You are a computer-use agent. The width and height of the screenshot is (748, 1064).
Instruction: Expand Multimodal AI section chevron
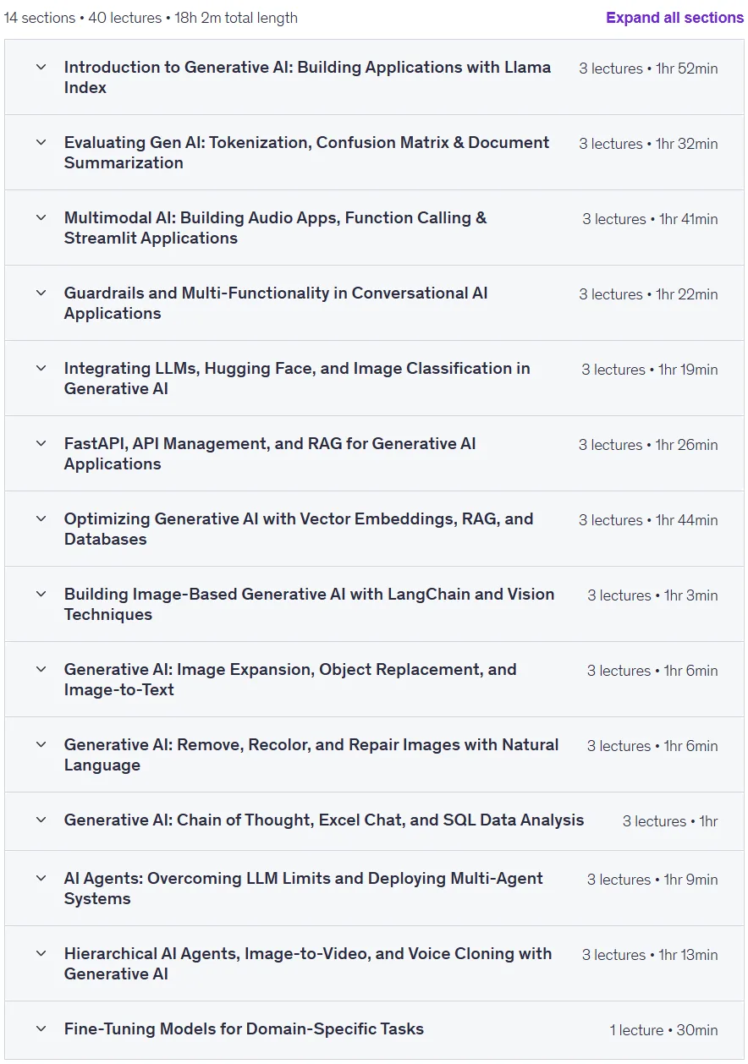pyautogui.click(x=41, y=217)
